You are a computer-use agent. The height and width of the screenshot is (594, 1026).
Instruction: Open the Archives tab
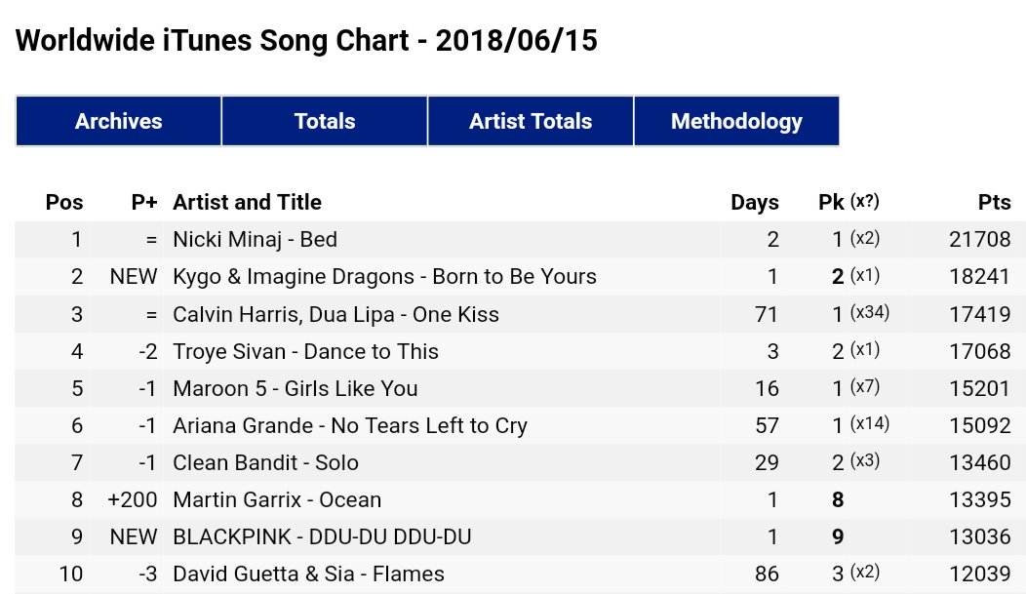119,121
